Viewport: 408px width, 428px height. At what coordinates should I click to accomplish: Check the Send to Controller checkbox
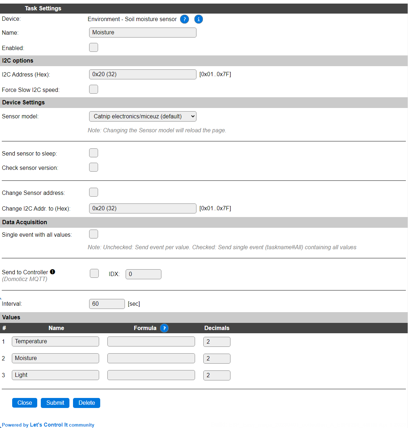(94, 273)
